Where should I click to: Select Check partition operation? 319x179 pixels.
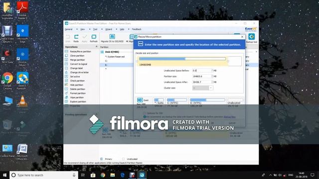tap(77, 81)
